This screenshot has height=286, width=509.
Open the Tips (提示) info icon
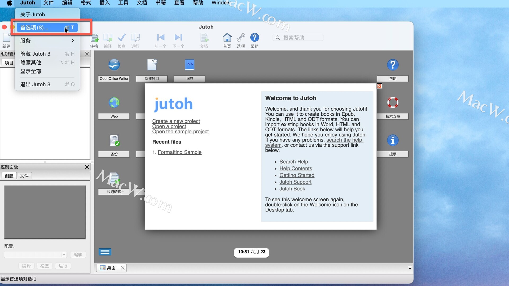pos(393,140)
